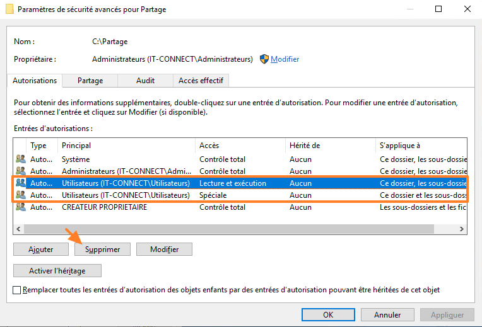The width and height of the screenshot is (482, 327).
Task: Enable Remplacer toutes les entrées d'autorisation checkbox
Action: [17, 290]
